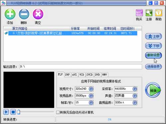Image resolution: width=166 pixels, height=124 pixels.
Task: Open the 帧率/秒 15 dropdown
Action: 91,103
